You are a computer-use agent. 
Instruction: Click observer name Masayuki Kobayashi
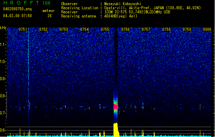point(122,4)
